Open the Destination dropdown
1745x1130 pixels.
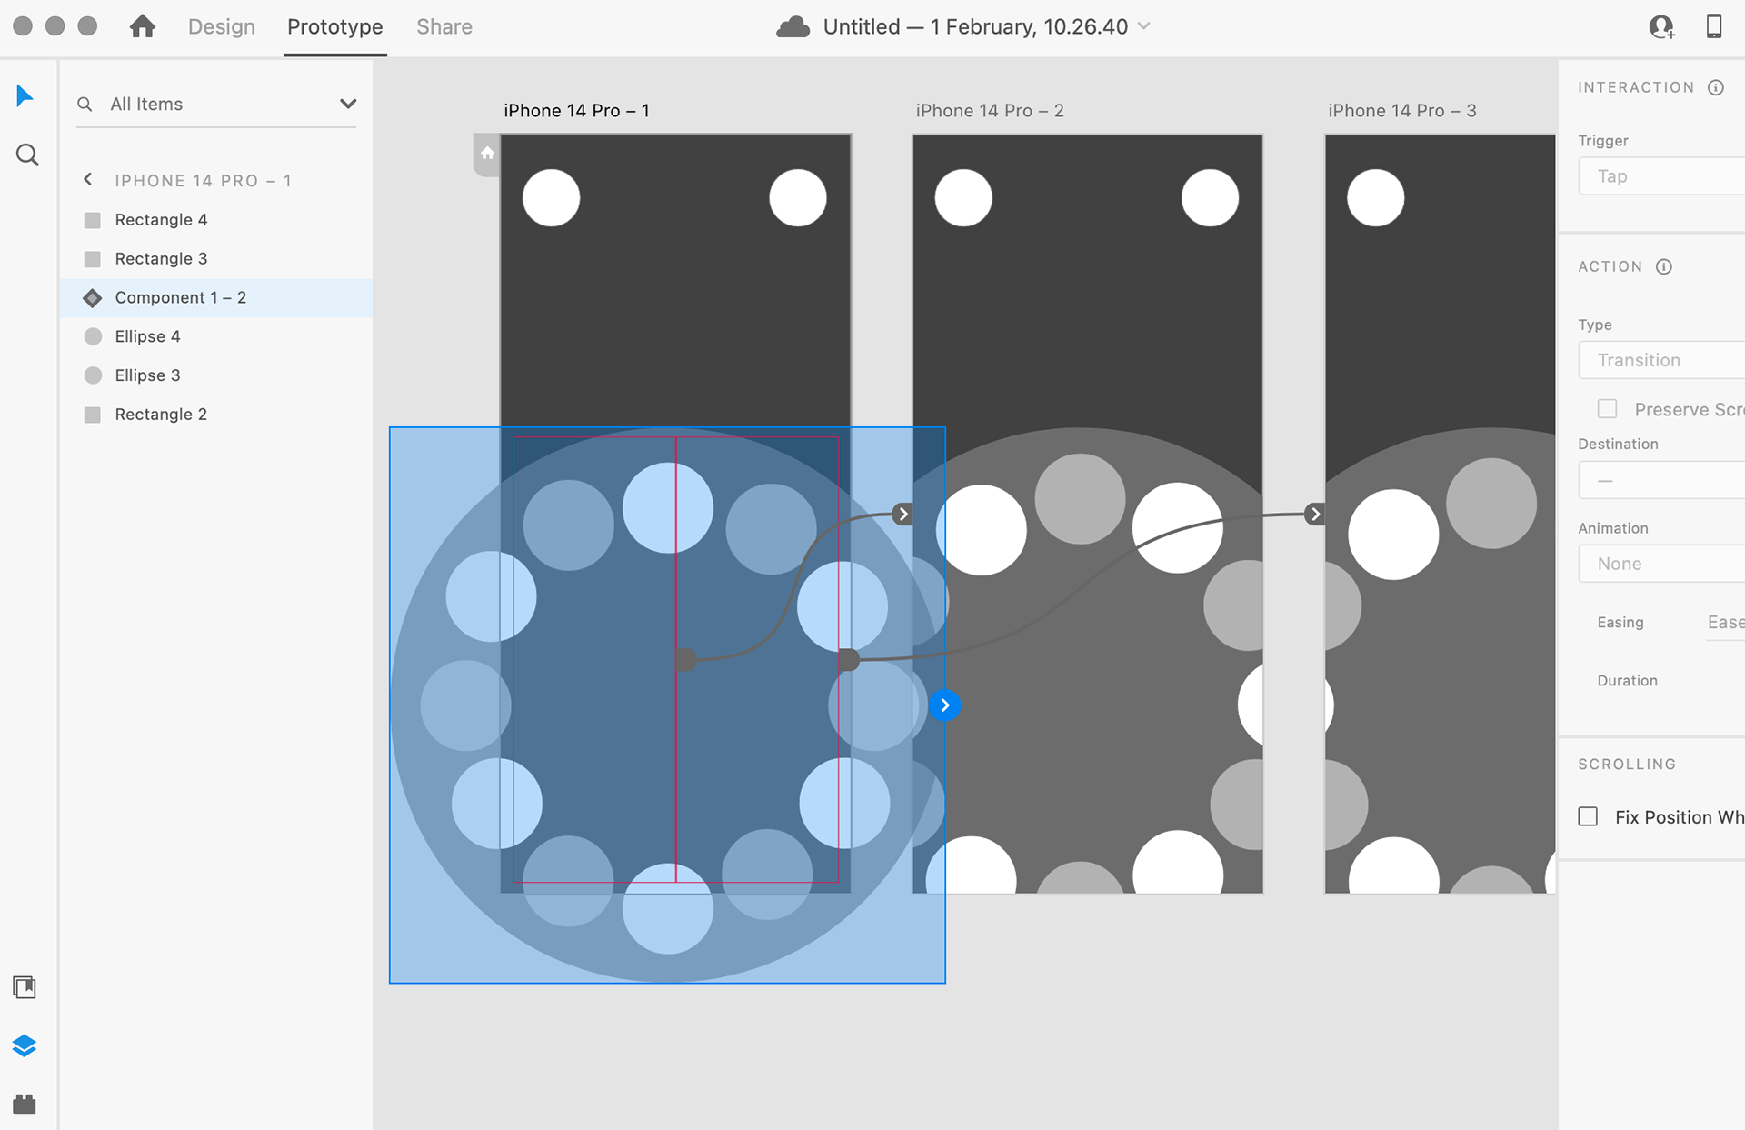click(1661, 480)
